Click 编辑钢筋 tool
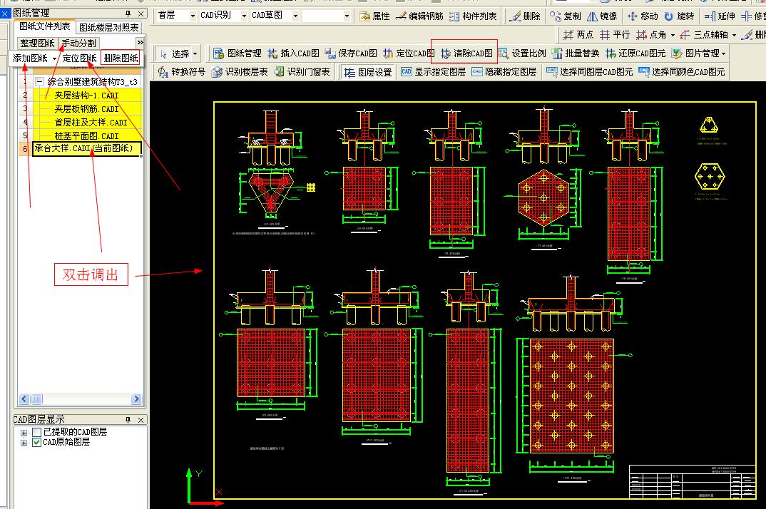766x509 pixels. click(419, 16)
